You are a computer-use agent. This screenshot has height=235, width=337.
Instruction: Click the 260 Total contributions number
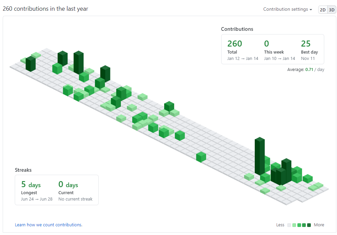pos(235,44)
